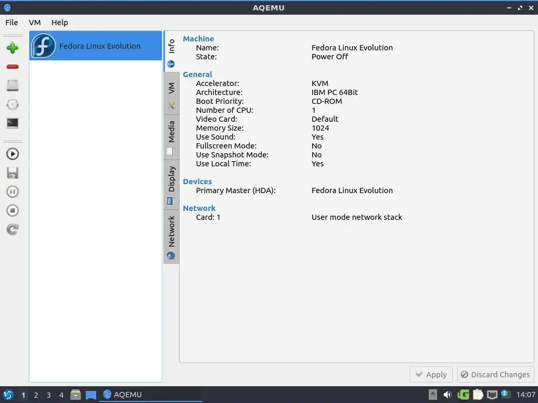This screenshot has height=403, width=538.
Task: Switch to workspace 3
Action: coord(49,395)
